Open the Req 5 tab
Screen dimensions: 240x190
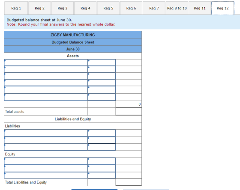(x=108, y=8)
